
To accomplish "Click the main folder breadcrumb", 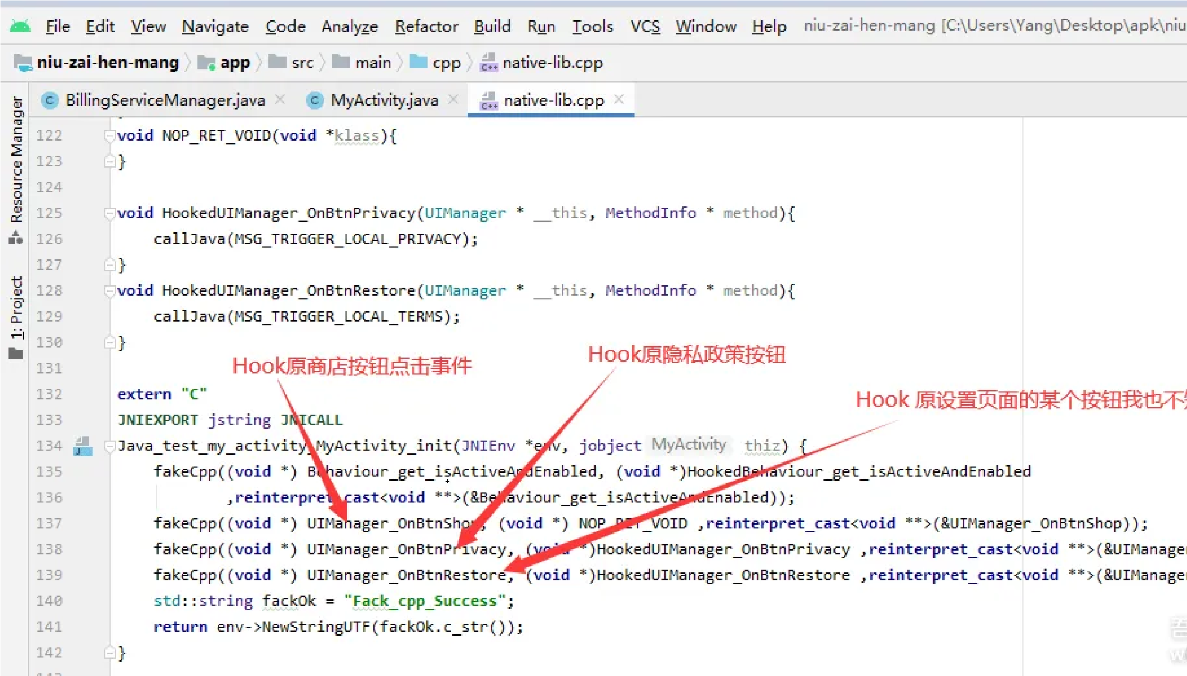I will pyautogui.click(x=372, y=63).
